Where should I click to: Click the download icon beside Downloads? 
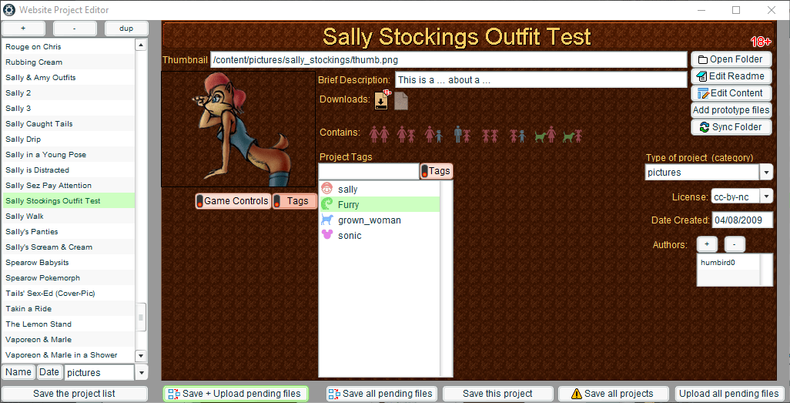[381, 100]
